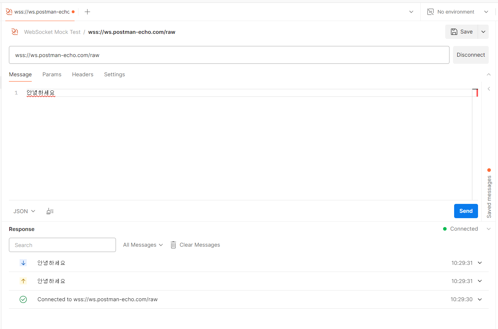The height and width of the screenshot is (329, 498).
Task: Switch to the Params tab
Action: point(52,74)
